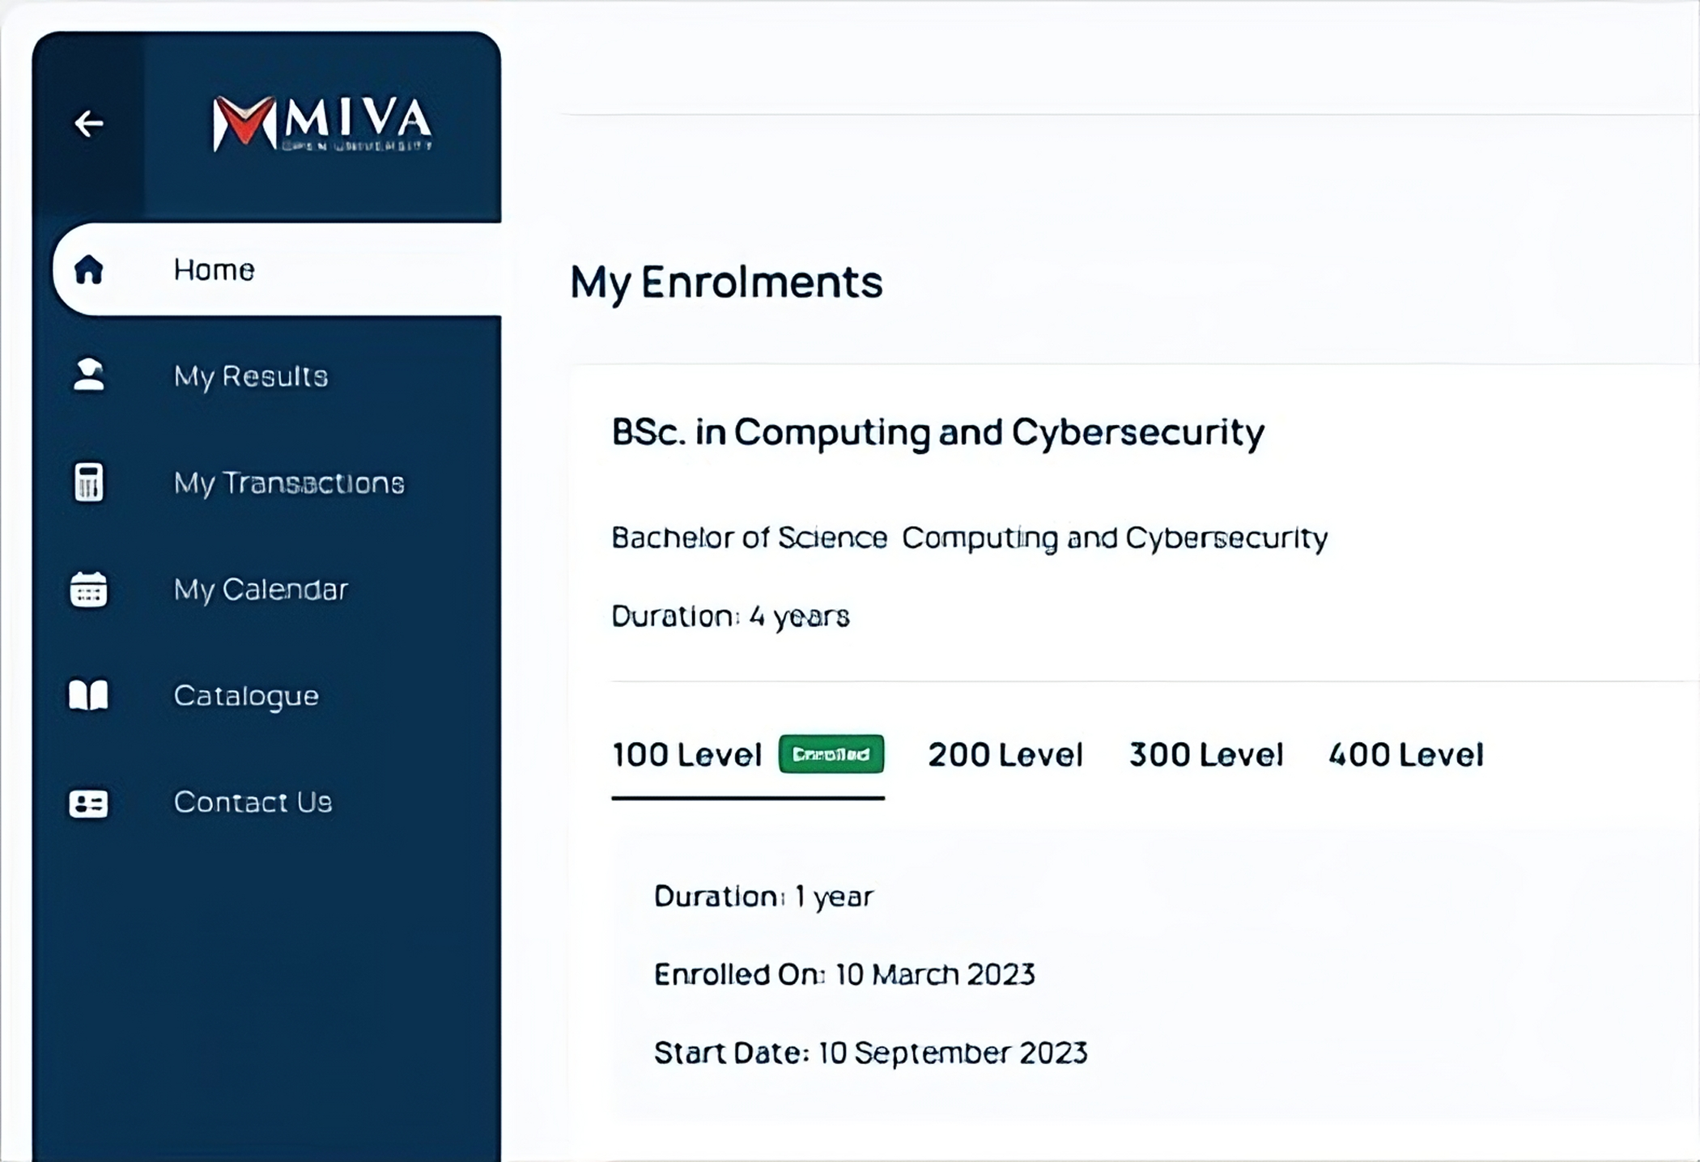The width and height of the screenshot is (1700, 1162).
Task: Browse the Catalogue menu entry
Action: click(246, 696)
